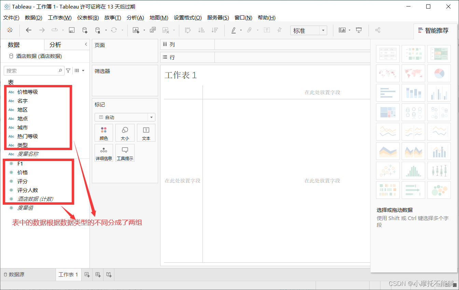Toggle show mark labels
Viewport: 459px width, 290px height.
267,30
